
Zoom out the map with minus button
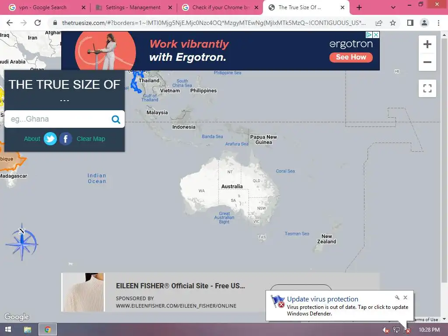tap(427, 62)
